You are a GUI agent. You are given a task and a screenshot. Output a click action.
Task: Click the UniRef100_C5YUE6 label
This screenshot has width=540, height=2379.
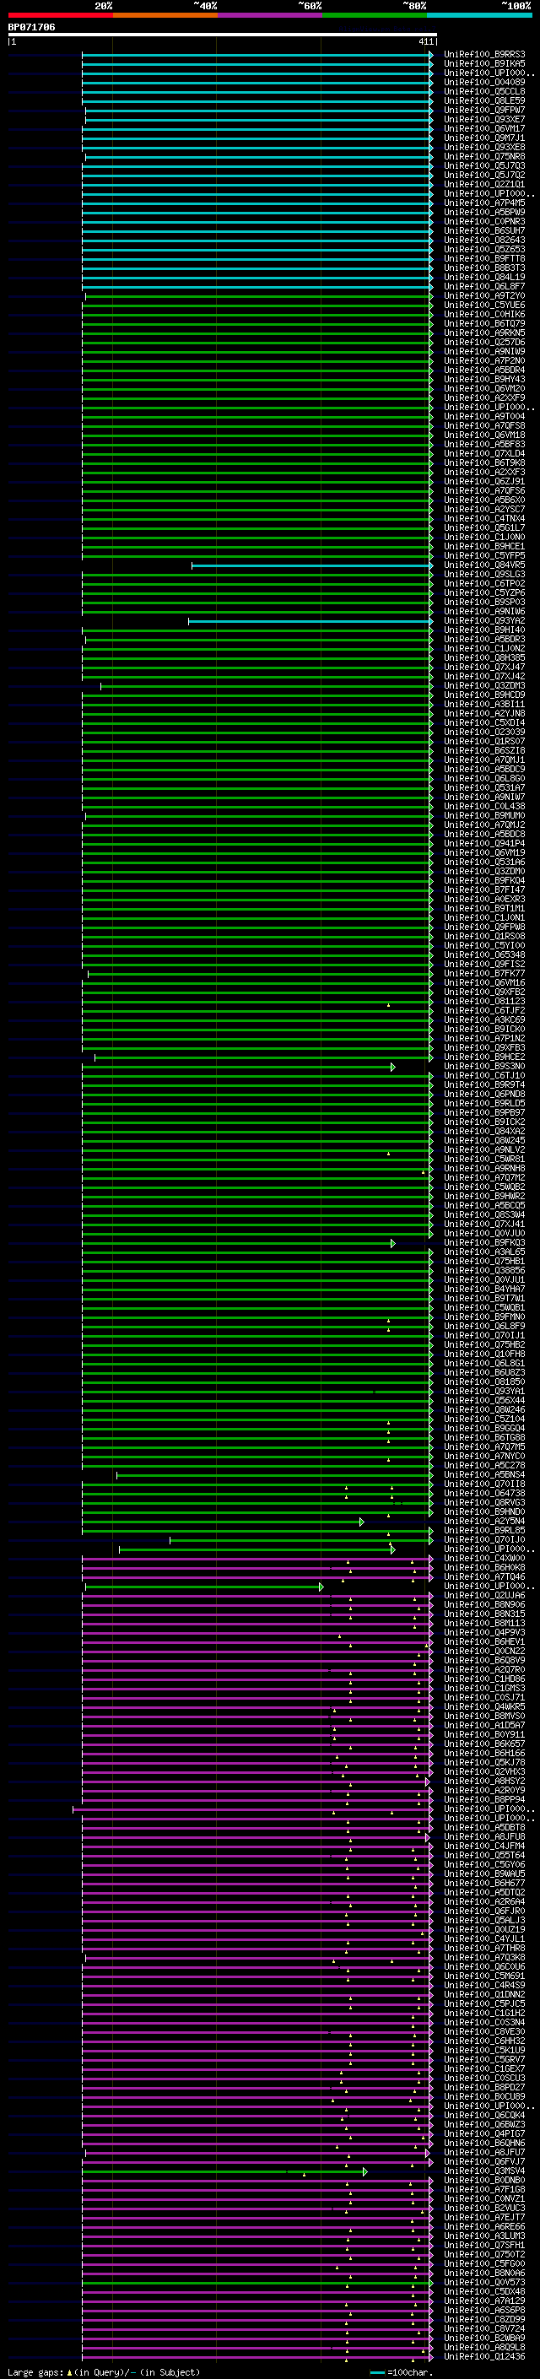click(484, 305)
